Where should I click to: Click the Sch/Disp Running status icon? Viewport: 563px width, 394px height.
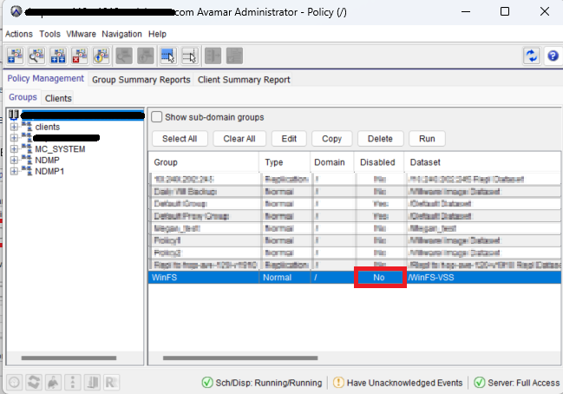[x=207, y=382]
